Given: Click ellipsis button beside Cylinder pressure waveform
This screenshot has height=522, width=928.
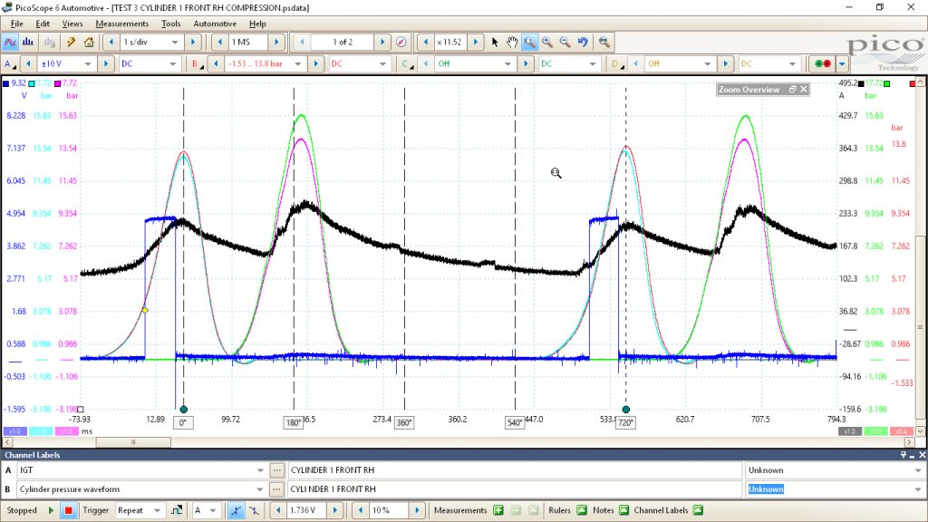Looking at the screenshot, I should 276,489.
